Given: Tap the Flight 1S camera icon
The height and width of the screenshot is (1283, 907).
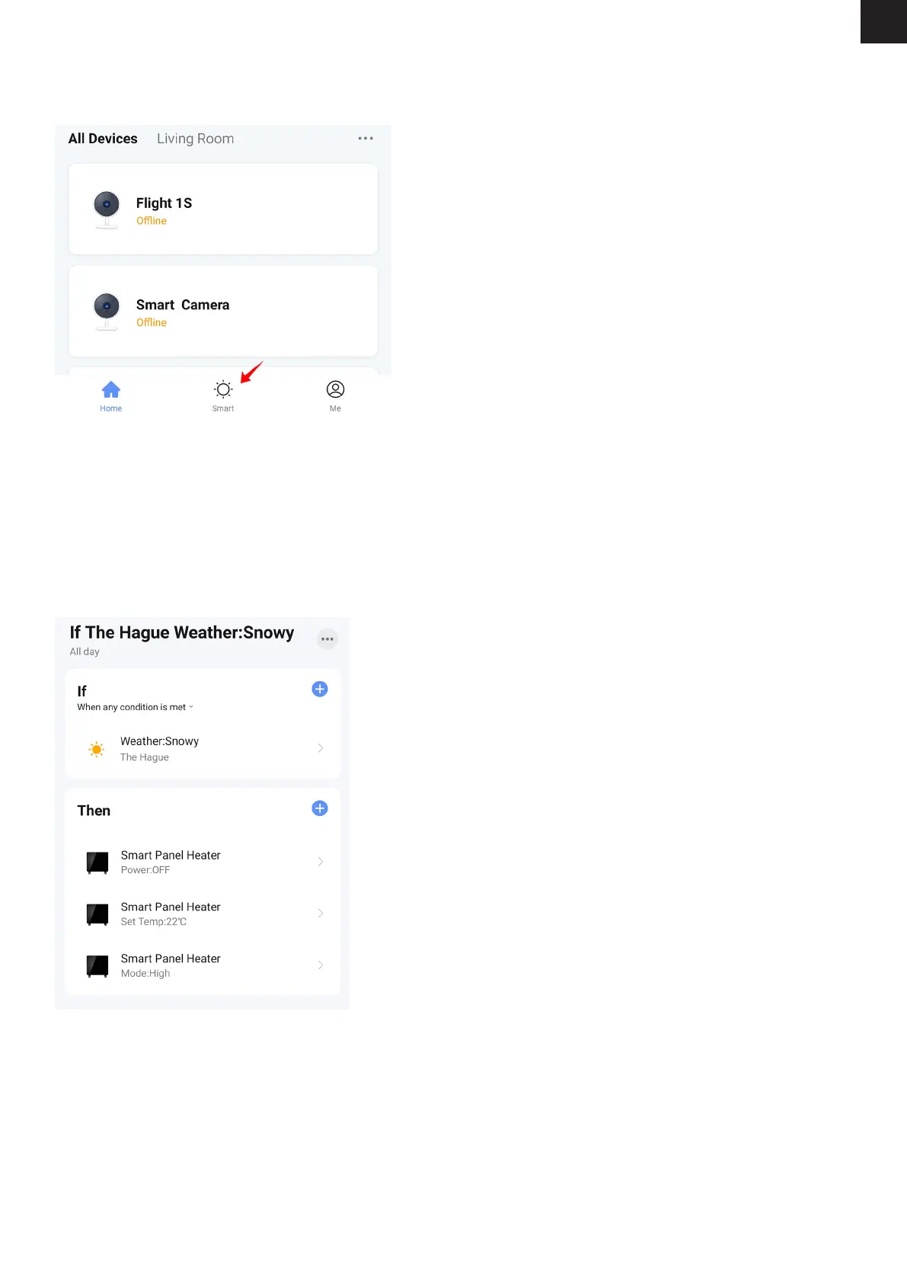Looking at the screenshot, I should (x=107, y=210).
